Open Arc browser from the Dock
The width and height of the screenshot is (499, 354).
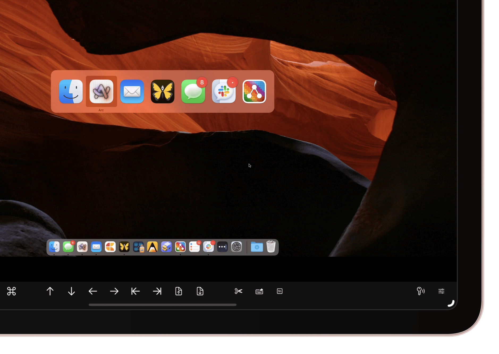click(x=82, y=247)
